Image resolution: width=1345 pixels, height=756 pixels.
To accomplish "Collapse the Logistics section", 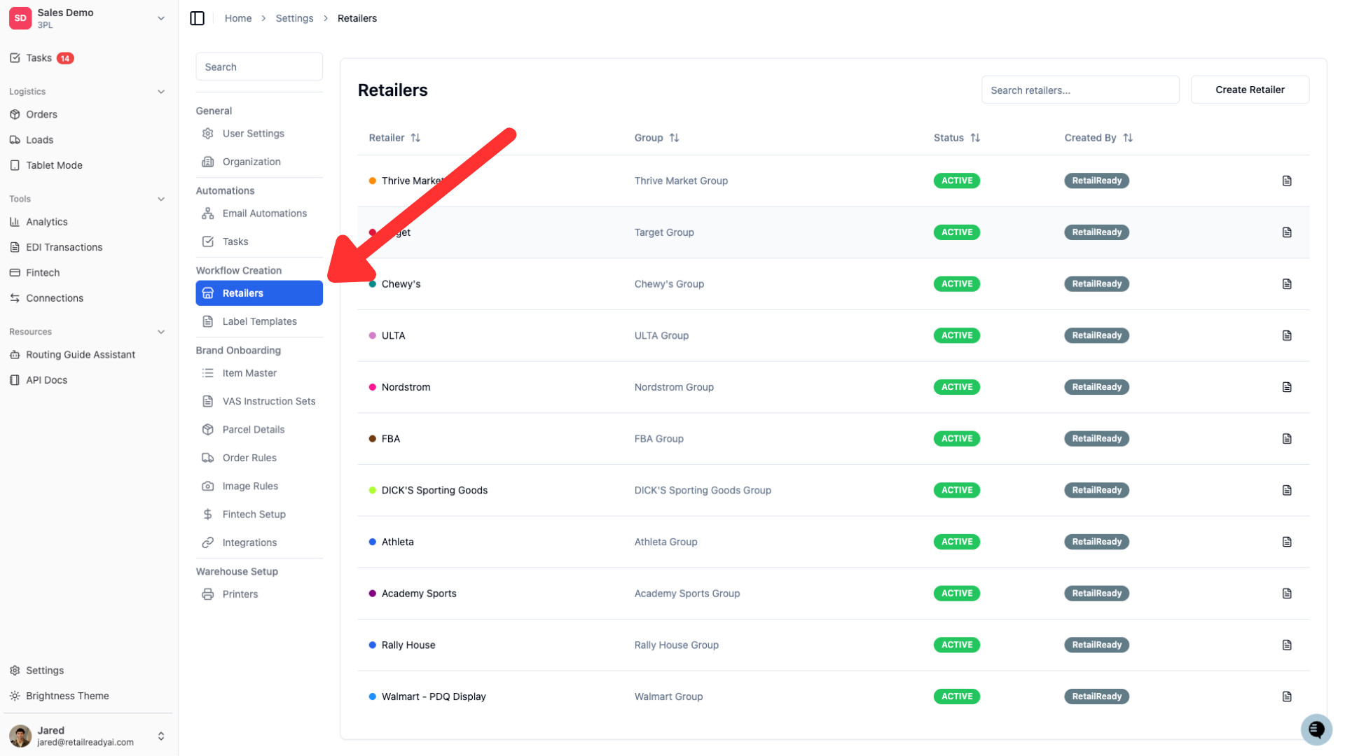I will point(161,92).
